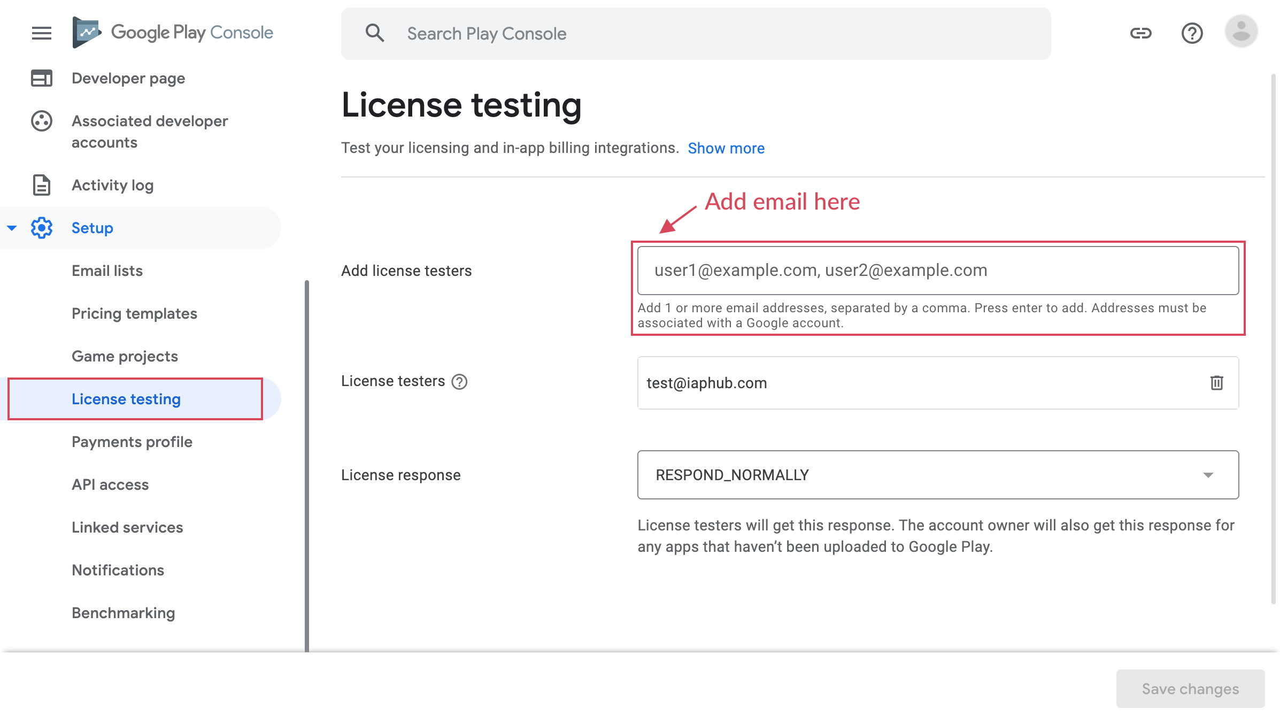
Task: Click the Developer page sidebar icon
Action: (x=41, y=78)
